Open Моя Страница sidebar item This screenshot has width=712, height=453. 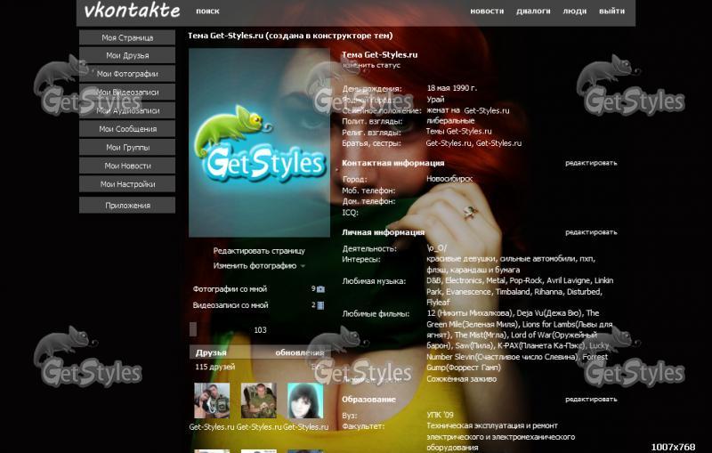(x=127, y=37)
